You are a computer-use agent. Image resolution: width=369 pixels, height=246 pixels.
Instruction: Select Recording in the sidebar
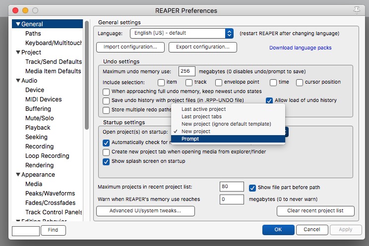39,147
